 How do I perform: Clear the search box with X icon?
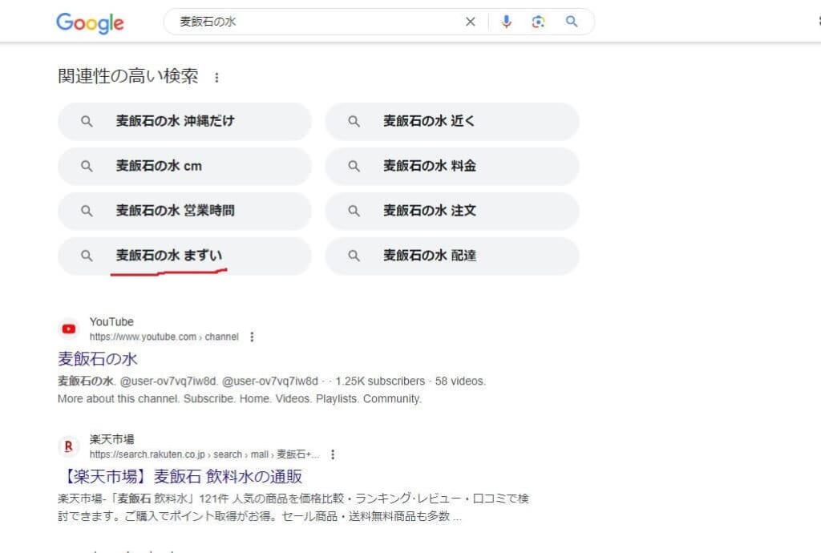pyautogui.click(x=471, y=22)
